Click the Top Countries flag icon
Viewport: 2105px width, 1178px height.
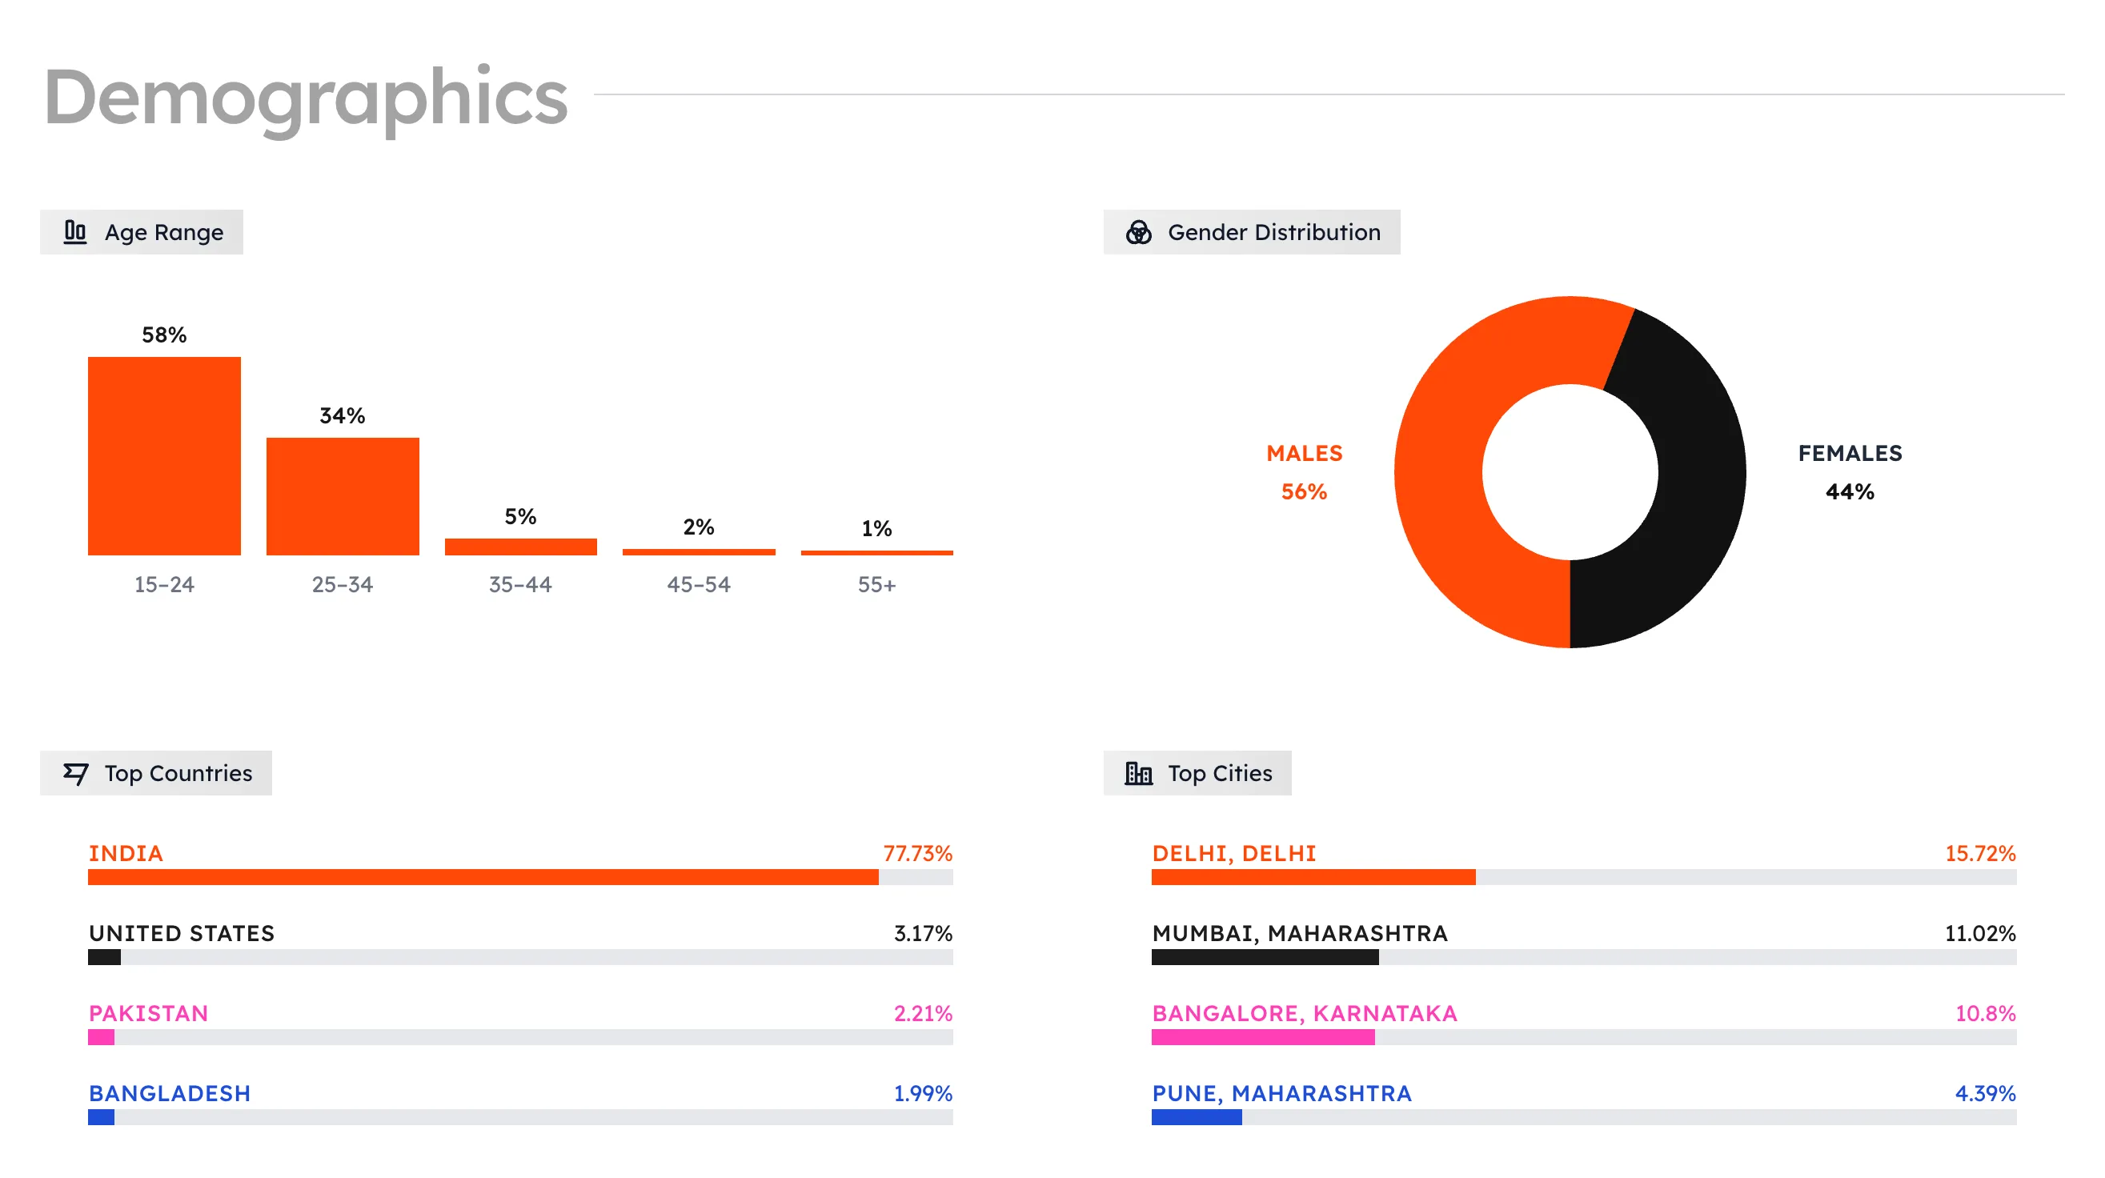[x=75, y=773]
